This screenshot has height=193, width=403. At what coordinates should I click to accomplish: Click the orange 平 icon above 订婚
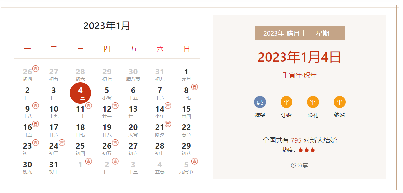[286, 102]
